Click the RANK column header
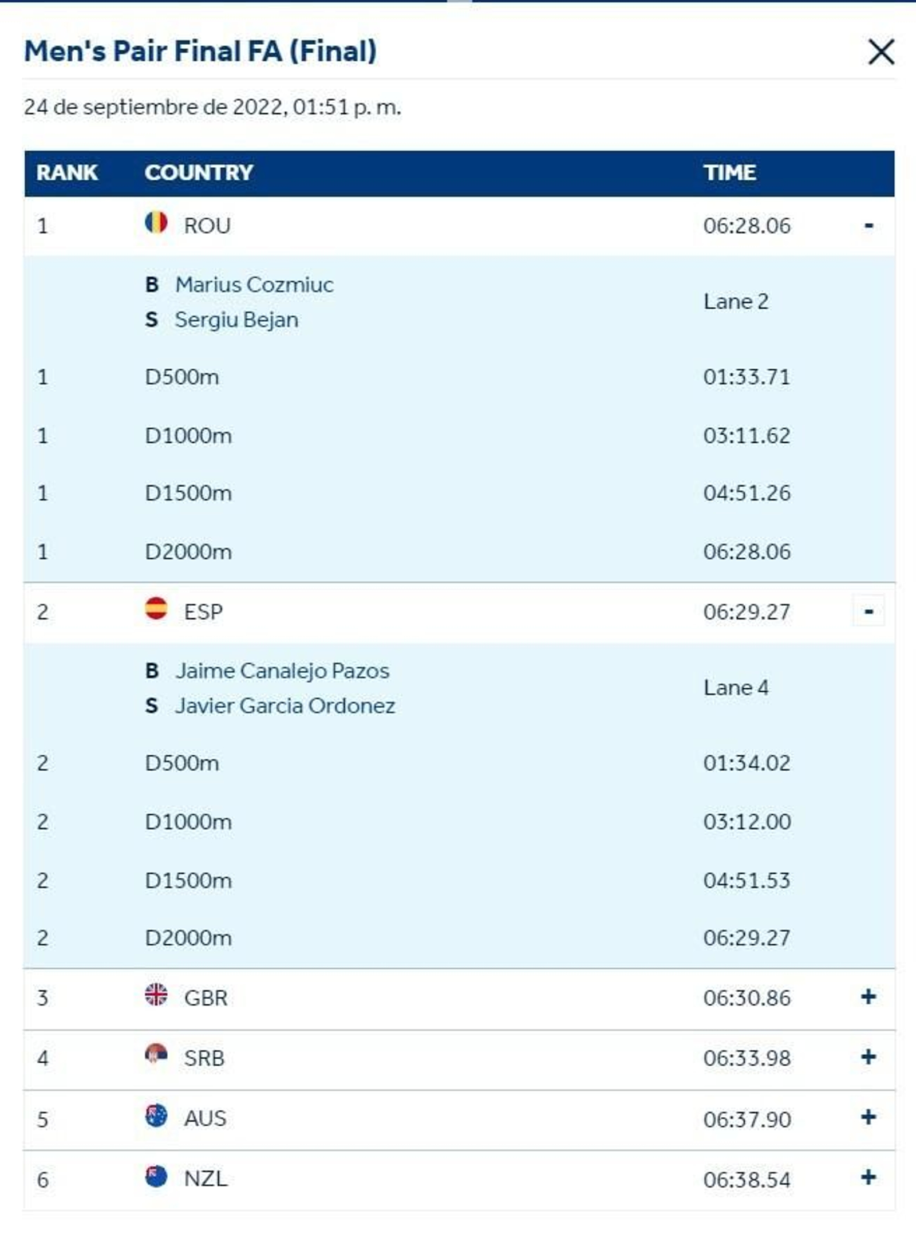Screen dimensions: 916x1234 click(x=66, y=172)
